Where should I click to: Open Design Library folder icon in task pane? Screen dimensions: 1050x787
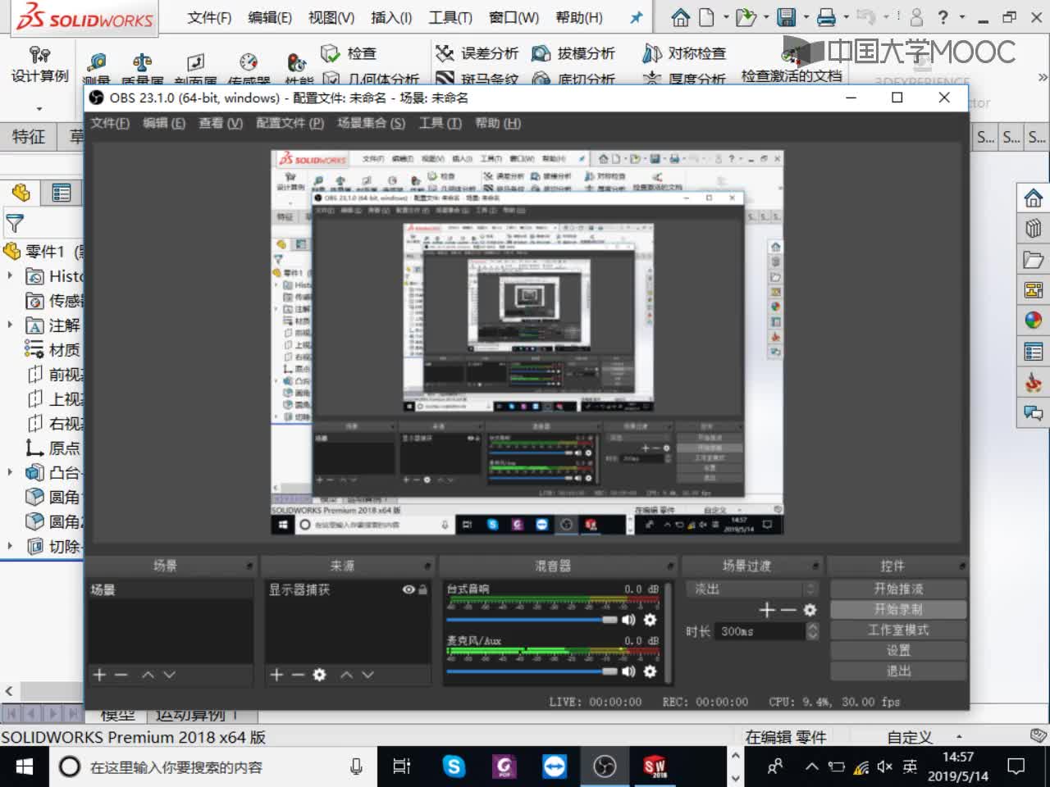pyautogui.click(x=1034, y=260)
